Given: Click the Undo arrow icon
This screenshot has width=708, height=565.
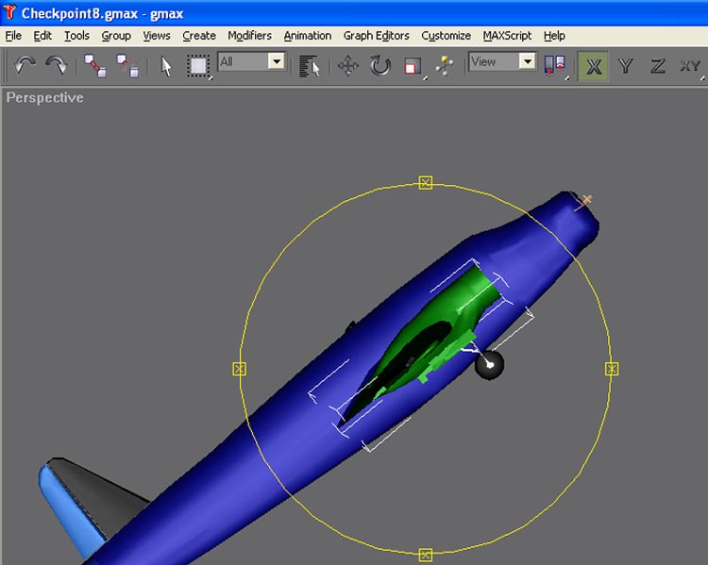Looking at the screenshot, I should point(25,65).
